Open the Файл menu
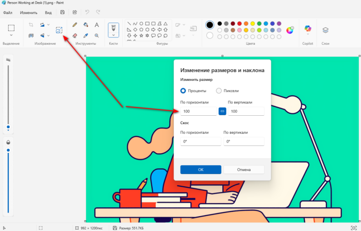The width and height of the screenshot is (361, 231). 8,13
